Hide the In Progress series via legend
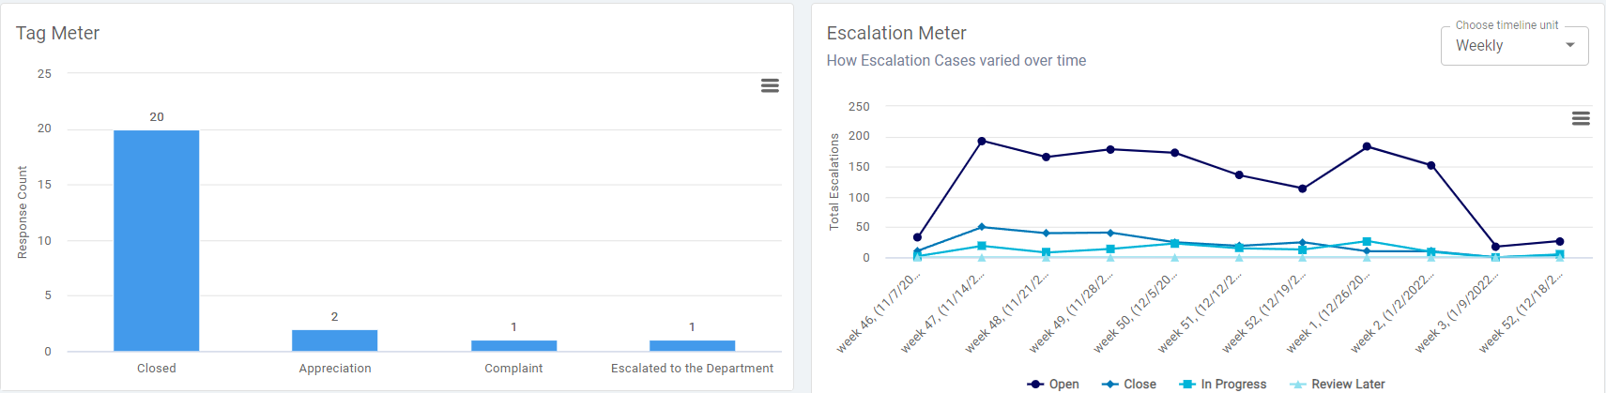The image size is (1606, 393). click(x=1223, y=384)
